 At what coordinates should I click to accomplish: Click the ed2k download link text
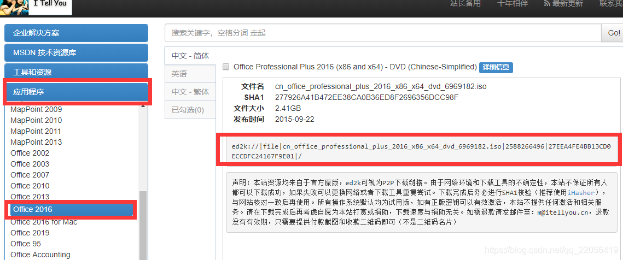pyautogui.click(x=422, y=151)
